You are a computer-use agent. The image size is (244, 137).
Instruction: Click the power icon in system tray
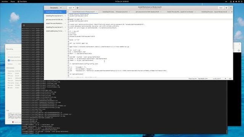pos(242,2)
